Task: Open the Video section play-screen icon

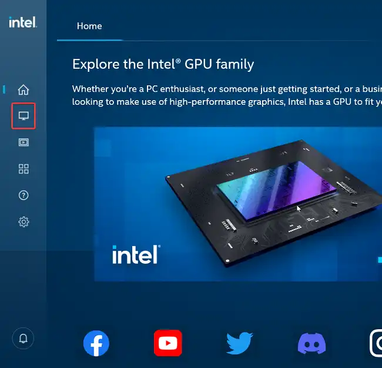Action: [x=24, y=142]
